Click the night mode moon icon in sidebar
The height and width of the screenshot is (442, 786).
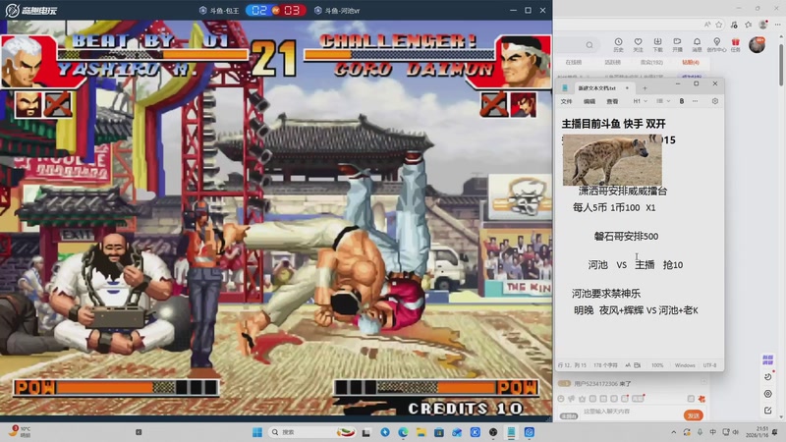pyautogui.click(x=768, y=377)
